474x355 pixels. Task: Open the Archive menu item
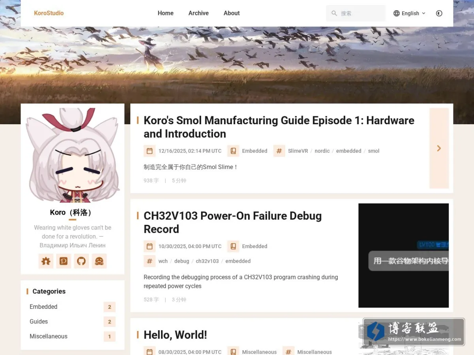(x=198, y=13)
